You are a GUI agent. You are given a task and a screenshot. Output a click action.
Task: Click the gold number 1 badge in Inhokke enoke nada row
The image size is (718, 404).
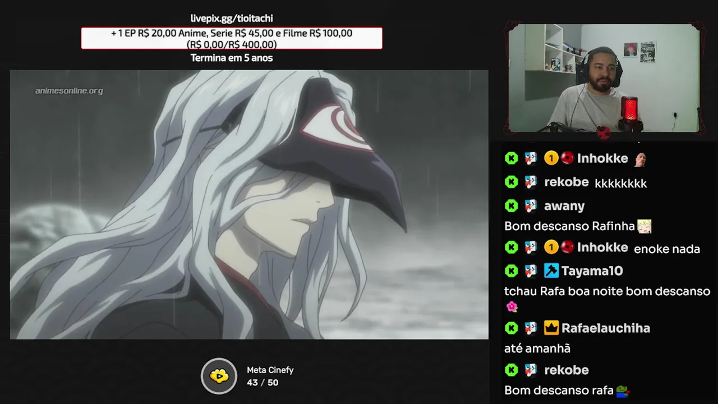point(551,247)
